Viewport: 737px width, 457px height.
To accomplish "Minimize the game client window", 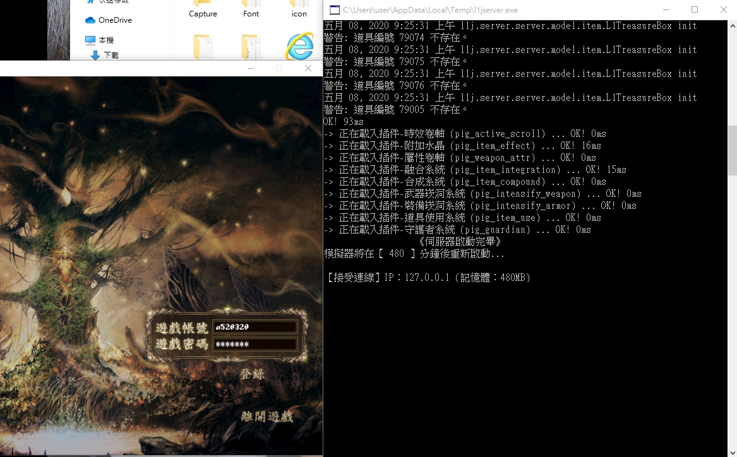I will [251, 69].
